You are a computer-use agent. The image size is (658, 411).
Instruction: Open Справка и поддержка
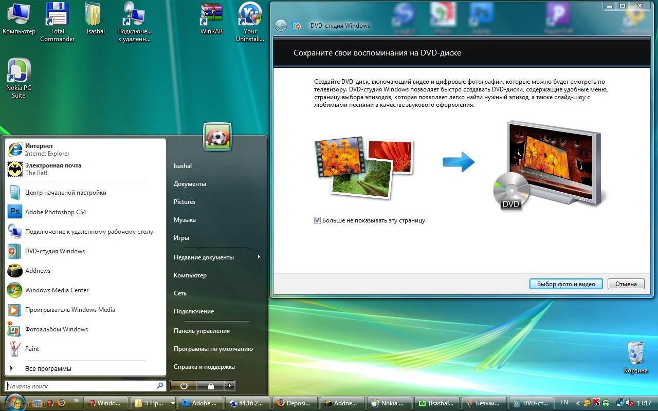[204, 366]
